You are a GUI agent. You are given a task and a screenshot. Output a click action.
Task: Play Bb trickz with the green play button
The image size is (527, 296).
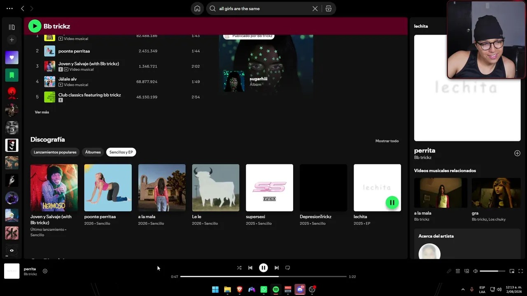pyautogui.click(x=35, y=26)
